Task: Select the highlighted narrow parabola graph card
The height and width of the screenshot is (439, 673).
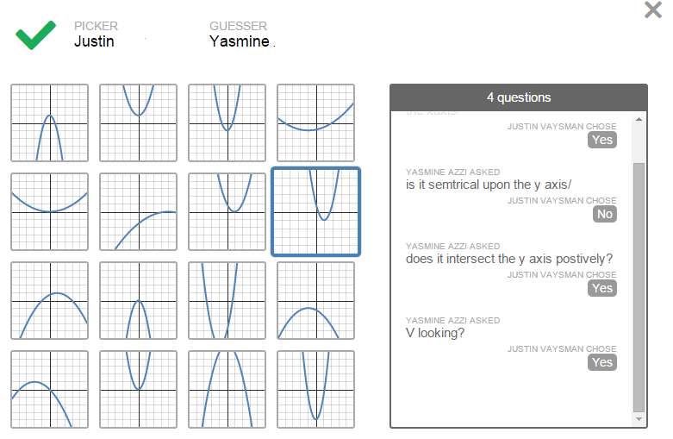Action: click(x=315, y=211)
